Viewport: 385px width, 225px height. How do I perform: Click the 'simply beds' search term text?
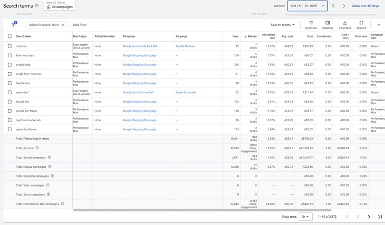click(x=23, y=65)
